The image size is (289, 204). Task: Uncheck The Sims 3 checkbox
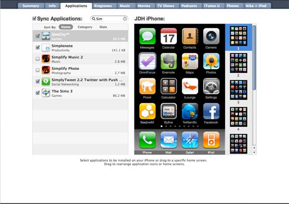click(x=38, y=93)
